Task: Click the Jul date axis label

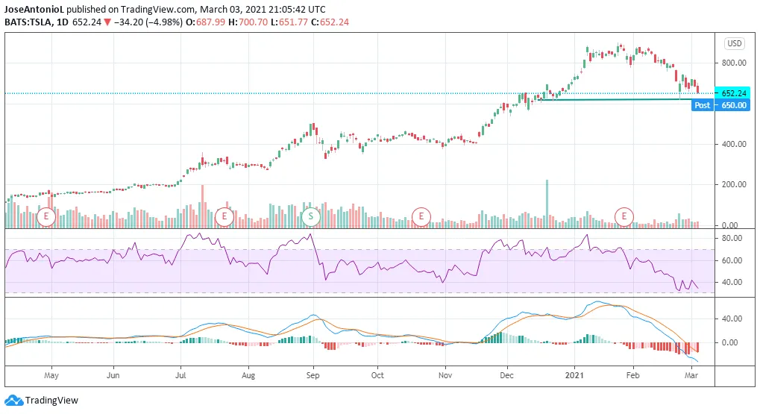Action: tap(180, 375)
